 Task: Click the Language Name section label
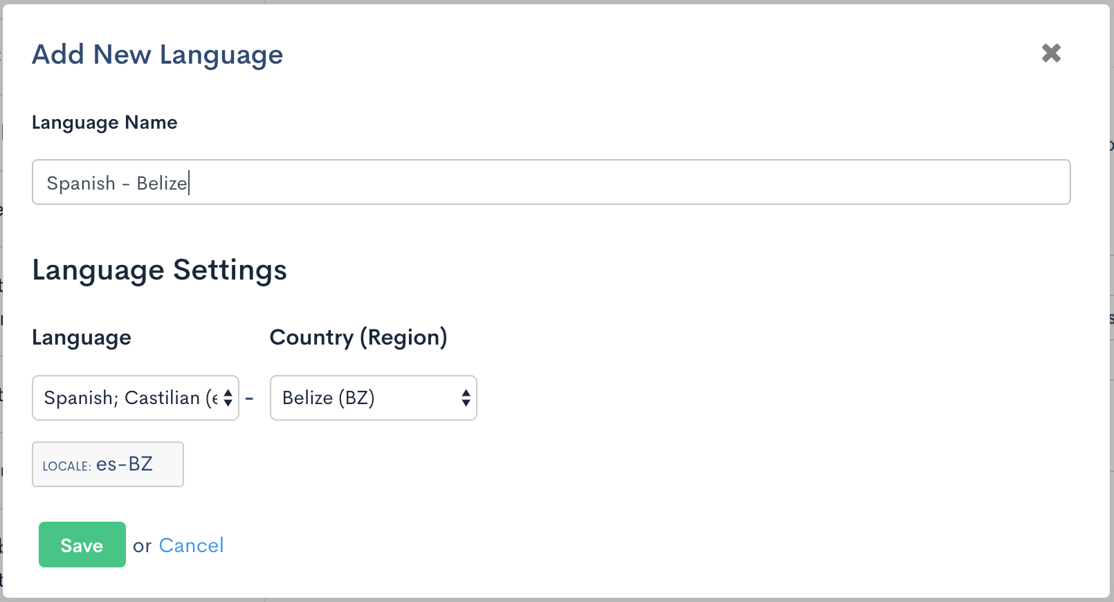pos(104,122)
